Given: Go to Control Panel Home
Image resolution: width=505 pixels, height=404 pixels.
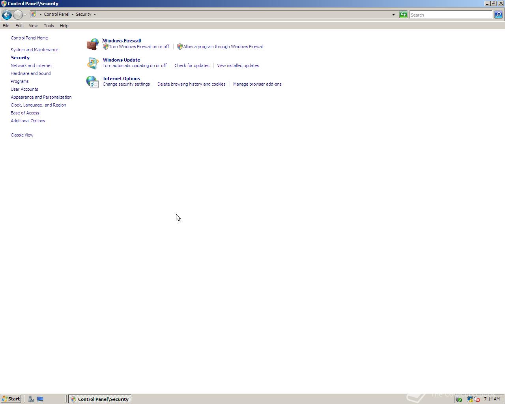Looking at the screenshot, I should point(29,38).
